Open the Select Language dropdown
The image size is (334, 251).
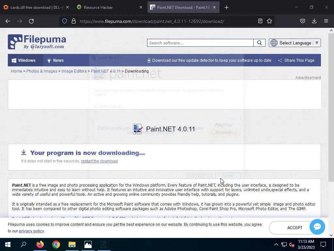click(295, 43)
